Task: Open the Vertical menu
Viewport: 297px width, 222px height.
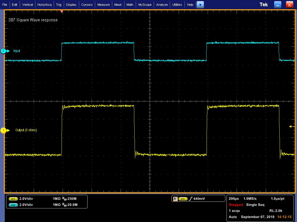Action: 28,5
